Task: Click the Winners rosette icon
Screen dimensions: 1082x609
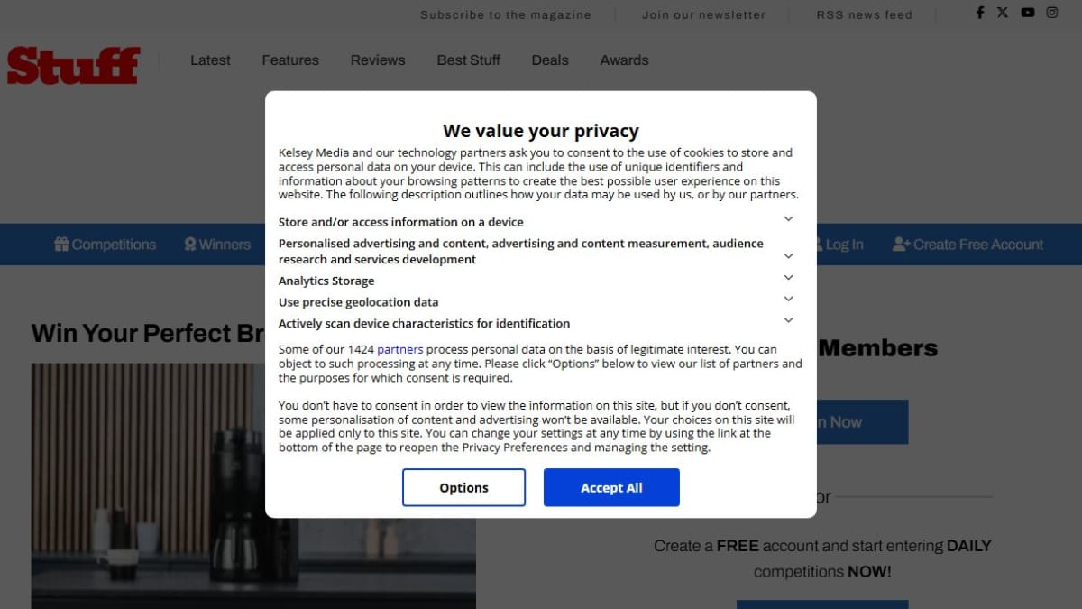Action: 190,245
